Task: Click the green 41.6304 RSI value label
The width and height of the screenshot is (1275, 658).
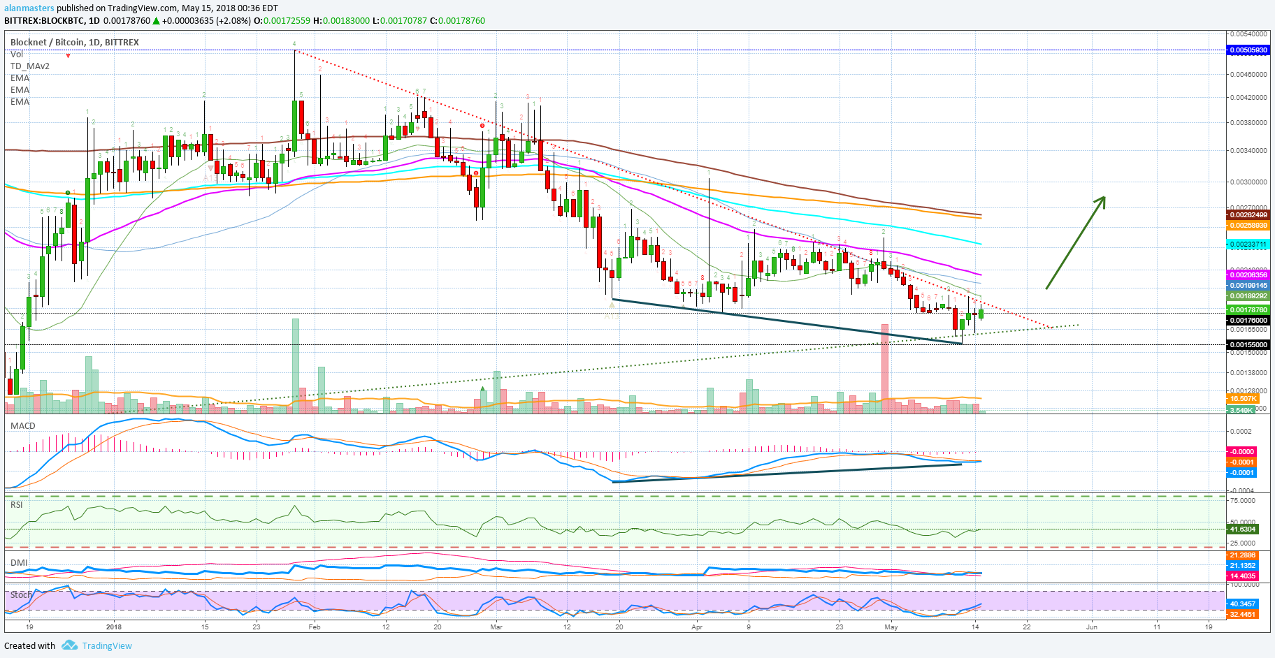Action: click(x=1243, y=529)
